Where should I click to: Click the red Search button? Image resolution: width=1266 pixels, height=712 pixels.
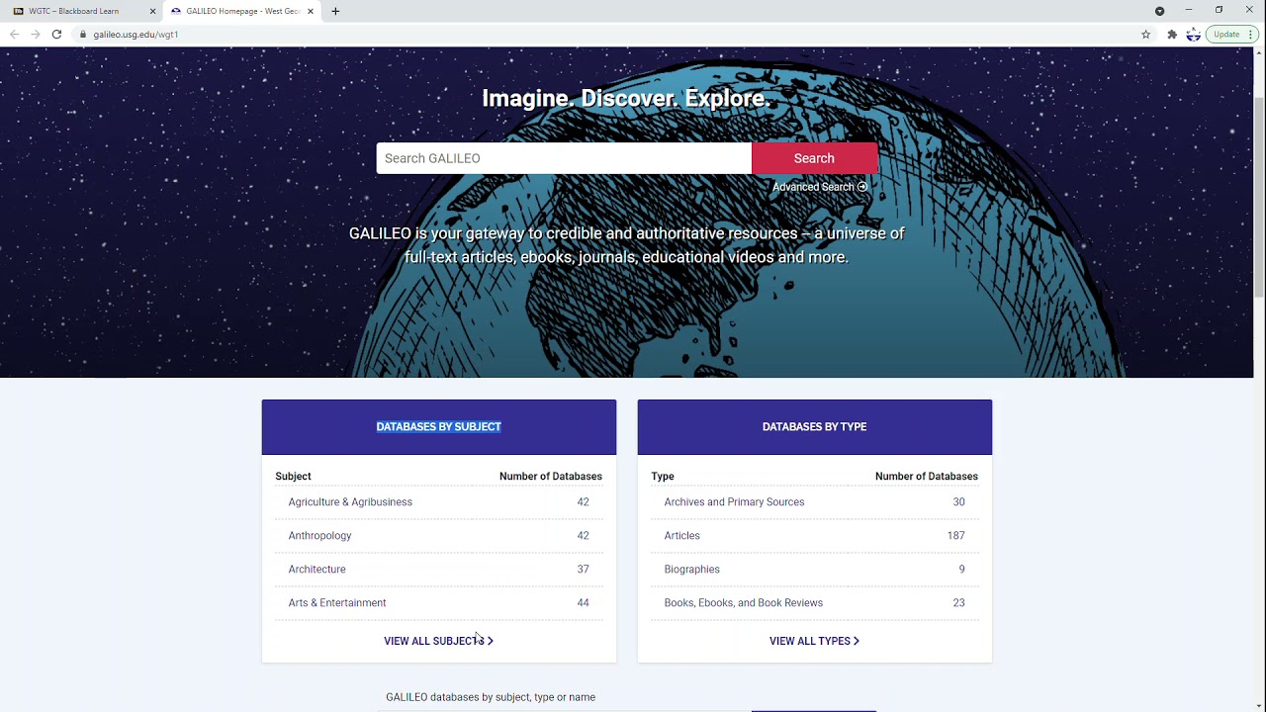814,158
